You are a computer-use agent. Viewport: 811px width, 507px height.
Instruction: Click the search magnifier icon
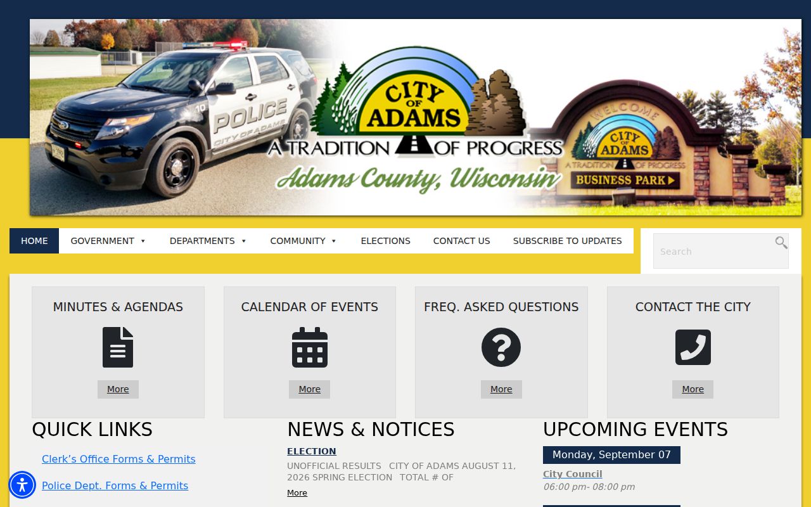(781, 242)
